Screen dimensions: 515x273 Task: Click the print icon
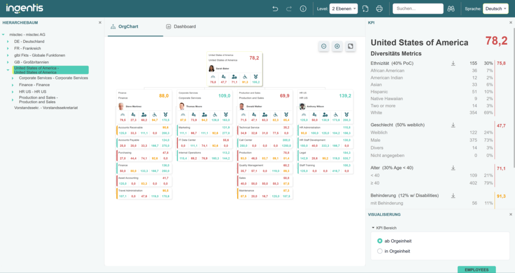pos(379,9)
